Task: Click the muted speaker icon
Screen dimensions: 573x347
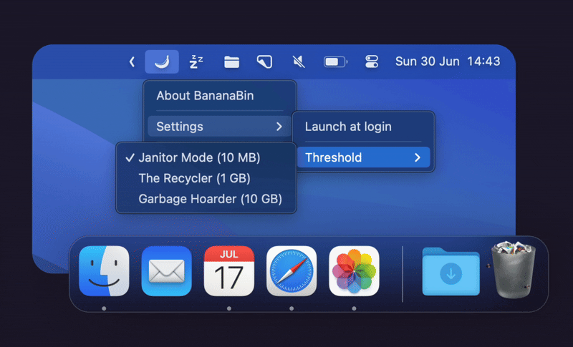Action: click(300, 62)
